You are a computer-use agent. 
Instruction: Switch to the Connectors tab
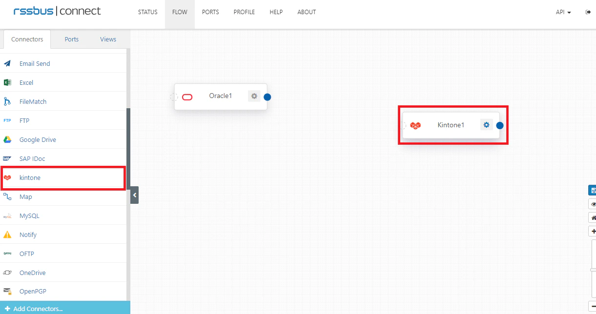click(x=27, y=39)
